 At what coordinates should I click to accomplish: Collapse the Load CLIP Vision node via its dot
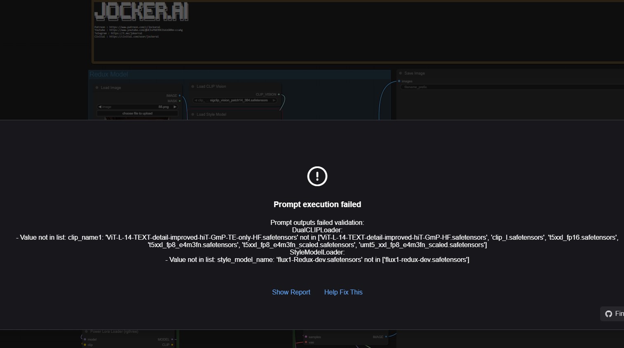pos(192,86)
